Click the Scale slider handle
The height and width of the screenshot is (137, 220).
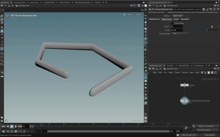click(207, 30)
